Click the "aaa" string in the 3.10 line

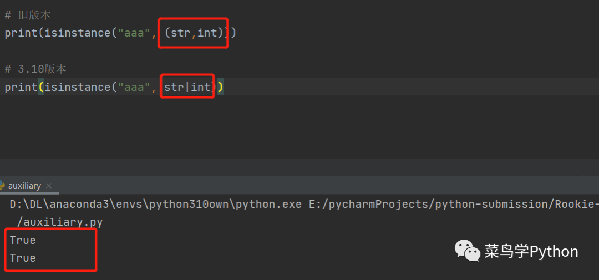(133, 87)
